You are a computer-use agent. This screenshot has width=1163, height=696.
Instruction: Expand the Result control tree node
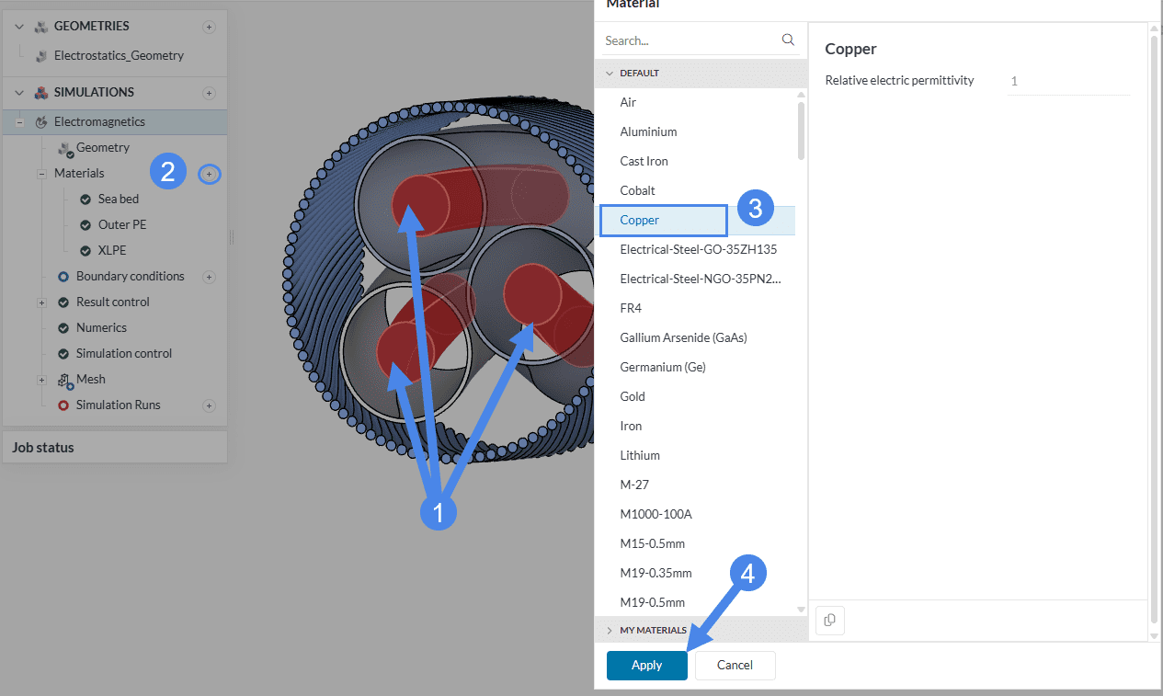pyautogui.click(x=41, y=302)
